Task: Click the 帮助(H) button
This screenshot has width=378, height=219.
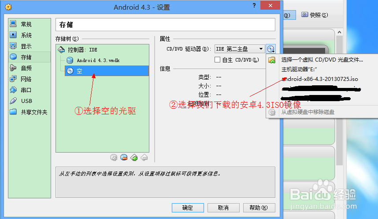Action: pyautogui.click(x=259, y=208)
